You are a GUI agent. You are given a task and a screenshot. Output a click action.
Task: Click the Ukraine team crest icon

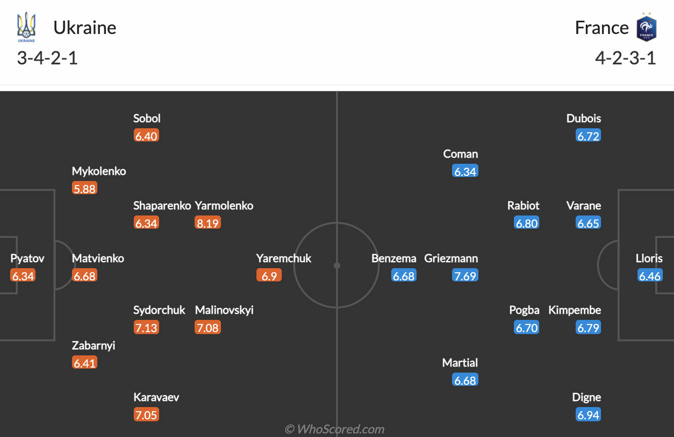tap(26, 27)
